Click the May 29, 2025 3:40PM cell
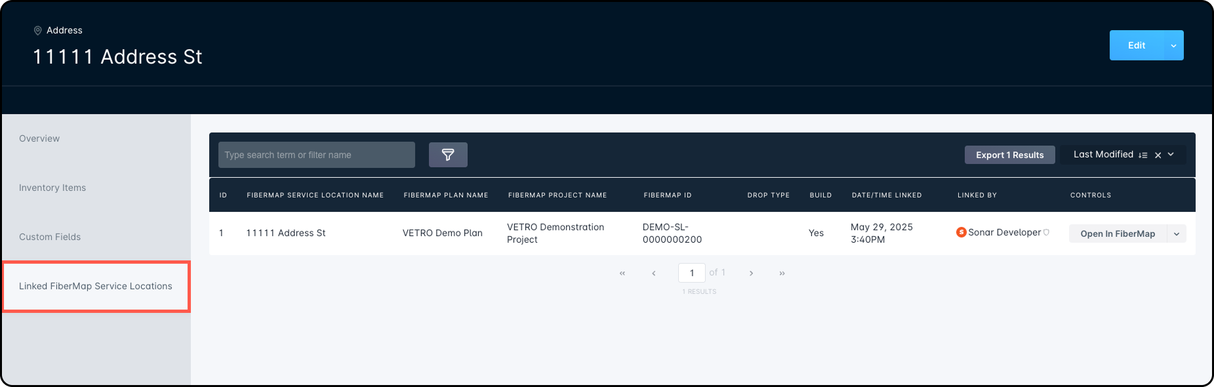The height and width of the screenshot is (387, 1214). 881,233
